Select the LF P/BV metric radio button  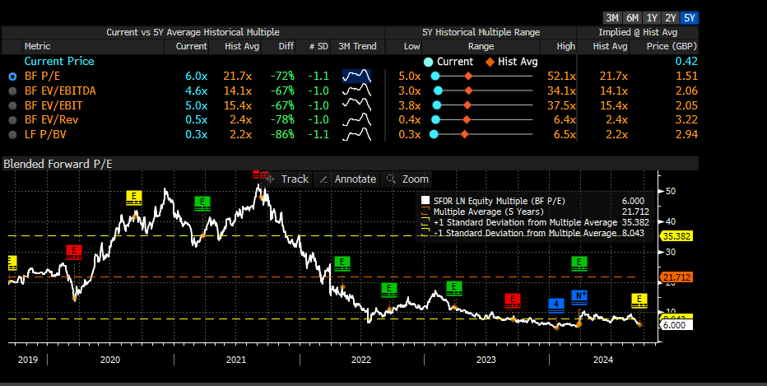coord(12,134)
